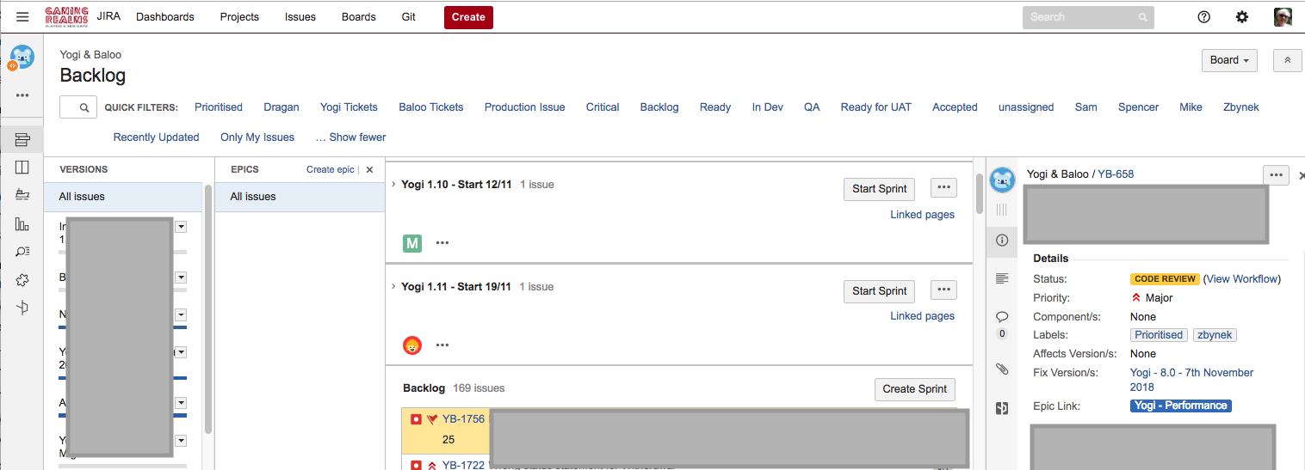Open the Yogi 1.11 sprint three-dots menu
Image resolution: width=1305 pixels, height=470 pixels.
pos(943,290)
